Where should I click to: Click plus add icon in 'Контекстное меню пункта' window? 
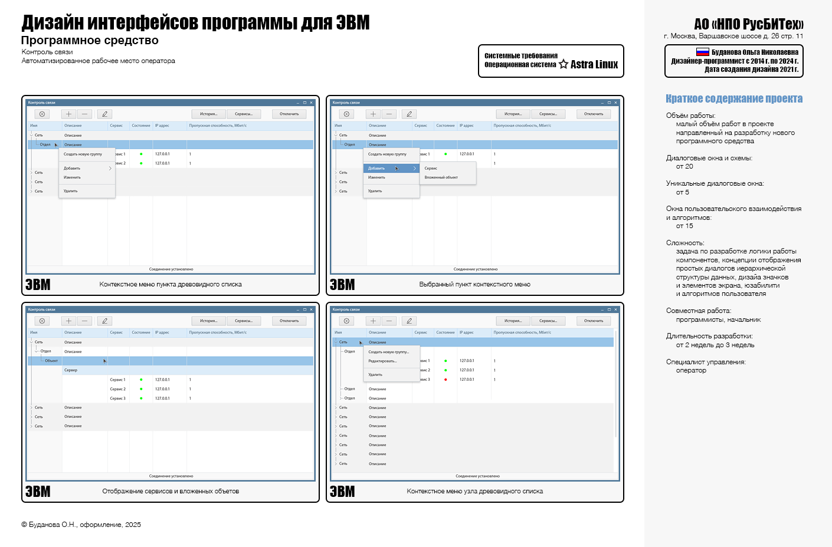click(68, 114)
